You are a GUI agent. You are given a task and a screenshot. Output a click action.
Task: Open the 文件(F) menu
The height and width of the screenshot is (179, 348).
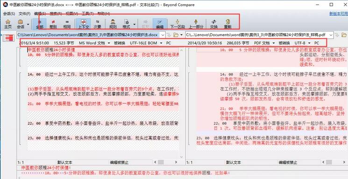(x=24, y=13)
